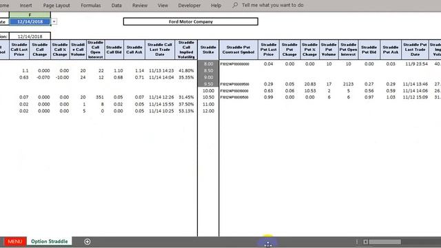Click the red MENU button
This screenshot has height=248, width=441.
[x=15, y=242]
